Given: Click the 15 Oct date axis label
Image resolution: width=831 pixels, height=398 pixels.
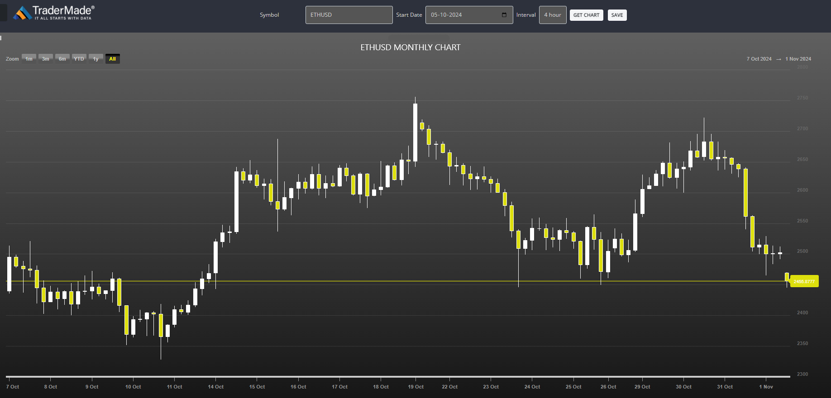Looking at the screenshot, I should [x=257, y=387].
